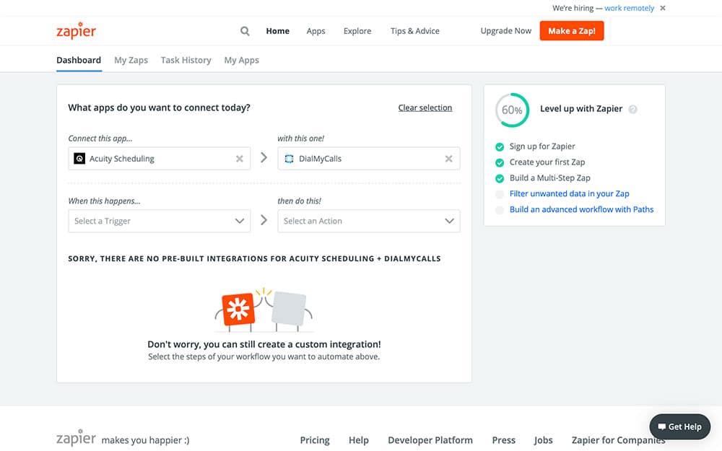The width and height of the screenshot is (722, 451).
Task: Remove DialMyCalls selection with X icon
Action: pos(448,159)
